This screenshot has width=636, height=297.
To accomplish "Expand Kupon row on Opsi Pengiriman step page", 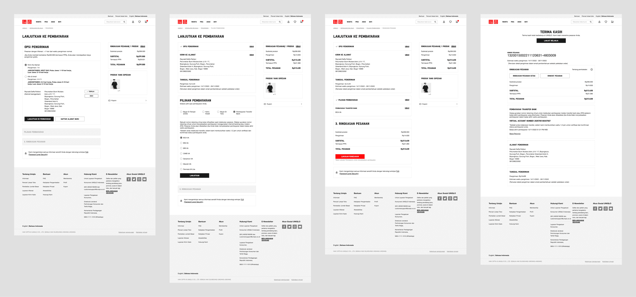I will coord(128,101).
